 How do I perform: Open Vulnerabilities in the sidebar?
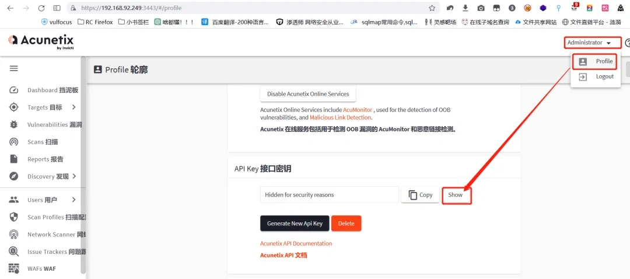pyautogui.click(x=54, y=125)
